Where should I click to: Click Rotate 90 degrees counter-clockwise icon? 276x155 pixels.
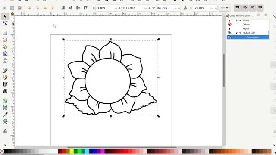[30, 8]
